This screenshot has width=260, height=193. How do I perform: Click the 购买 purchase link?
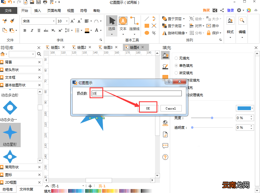point(206,10)
